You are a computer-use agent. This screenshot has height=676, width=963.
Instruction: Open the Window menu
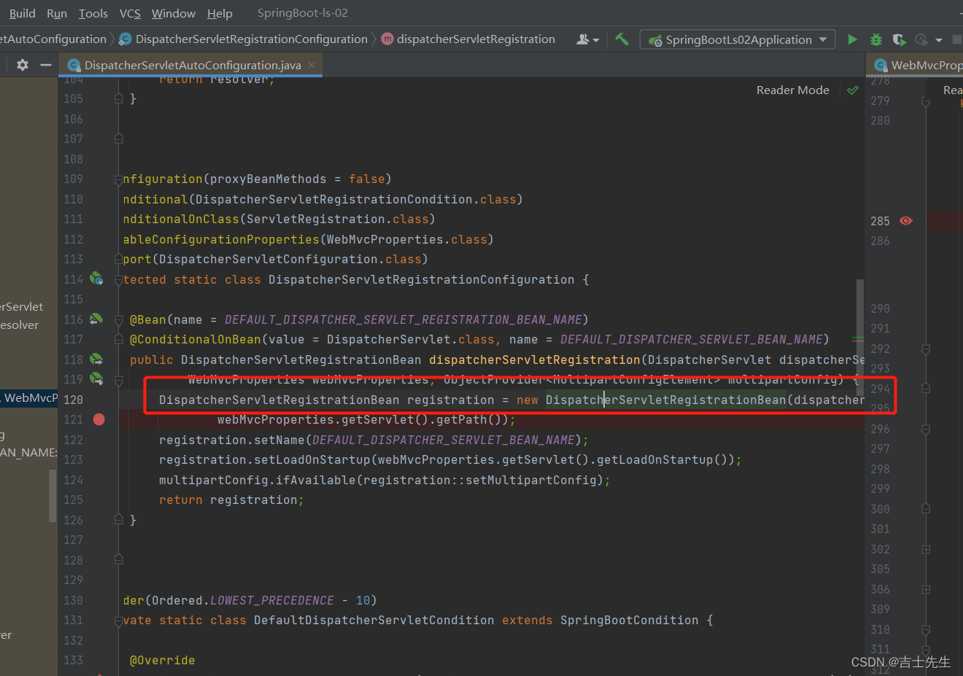(x=174, y=13)
